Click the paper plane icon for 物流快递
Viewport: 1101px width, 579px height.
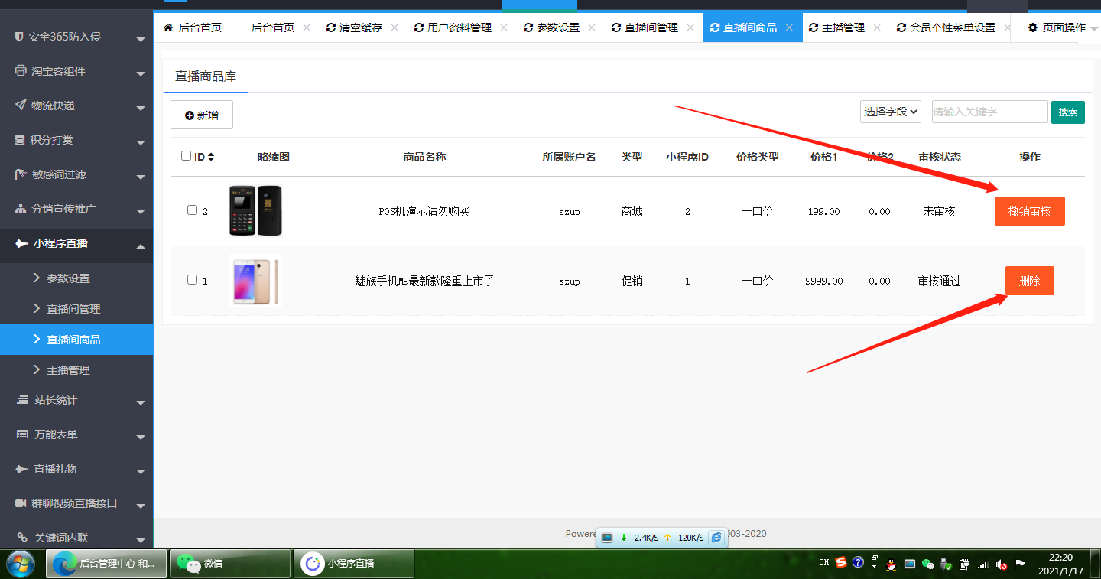coord(21,106)
